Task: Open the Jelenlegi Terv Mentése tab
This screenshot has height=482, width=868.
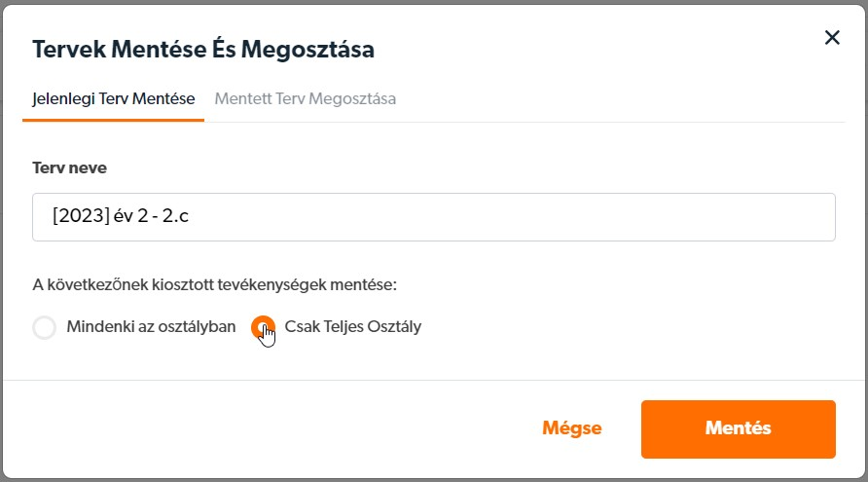Action: coord(114,98)
